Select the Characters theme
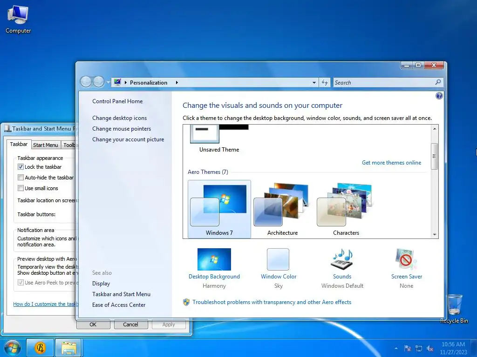477x357 pixels. [346, 209]
